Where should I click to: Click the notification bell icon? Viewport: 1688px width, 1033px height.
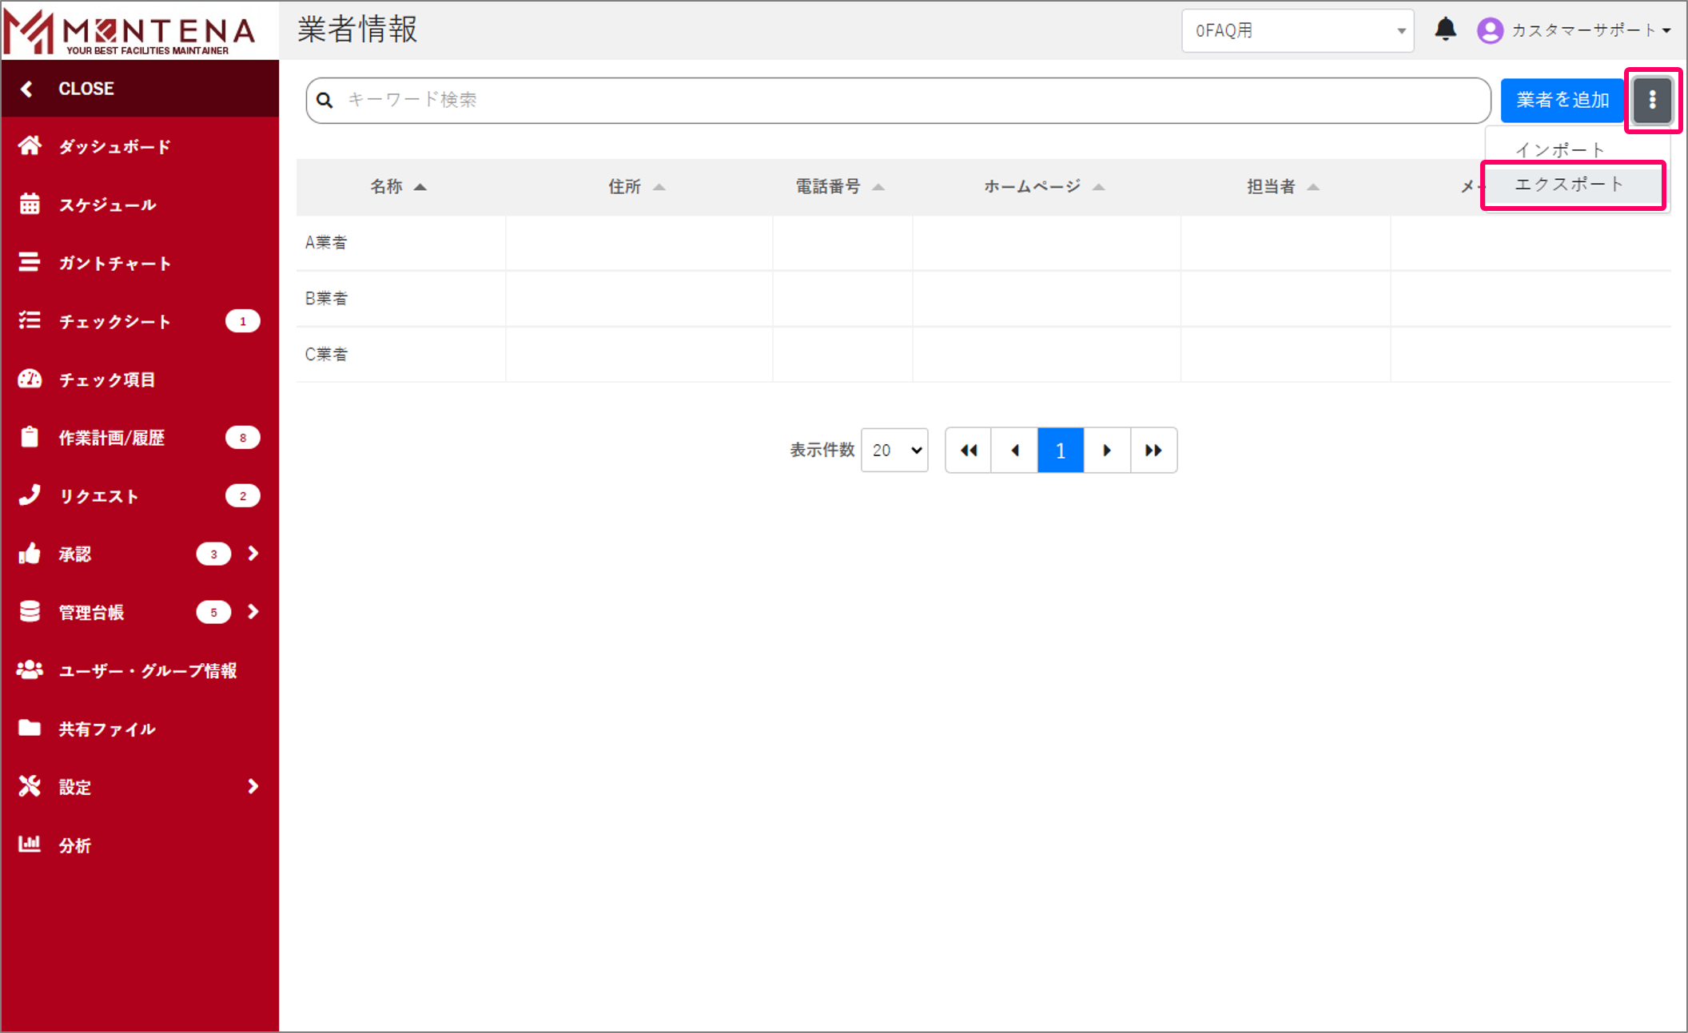[x=1445, y=30]
